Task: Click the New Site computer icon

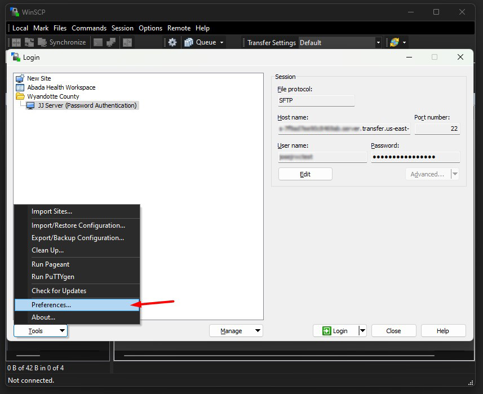Action: pos(20,78)
